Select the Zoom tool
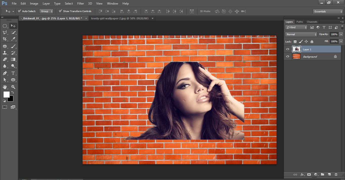 point(13,87)
